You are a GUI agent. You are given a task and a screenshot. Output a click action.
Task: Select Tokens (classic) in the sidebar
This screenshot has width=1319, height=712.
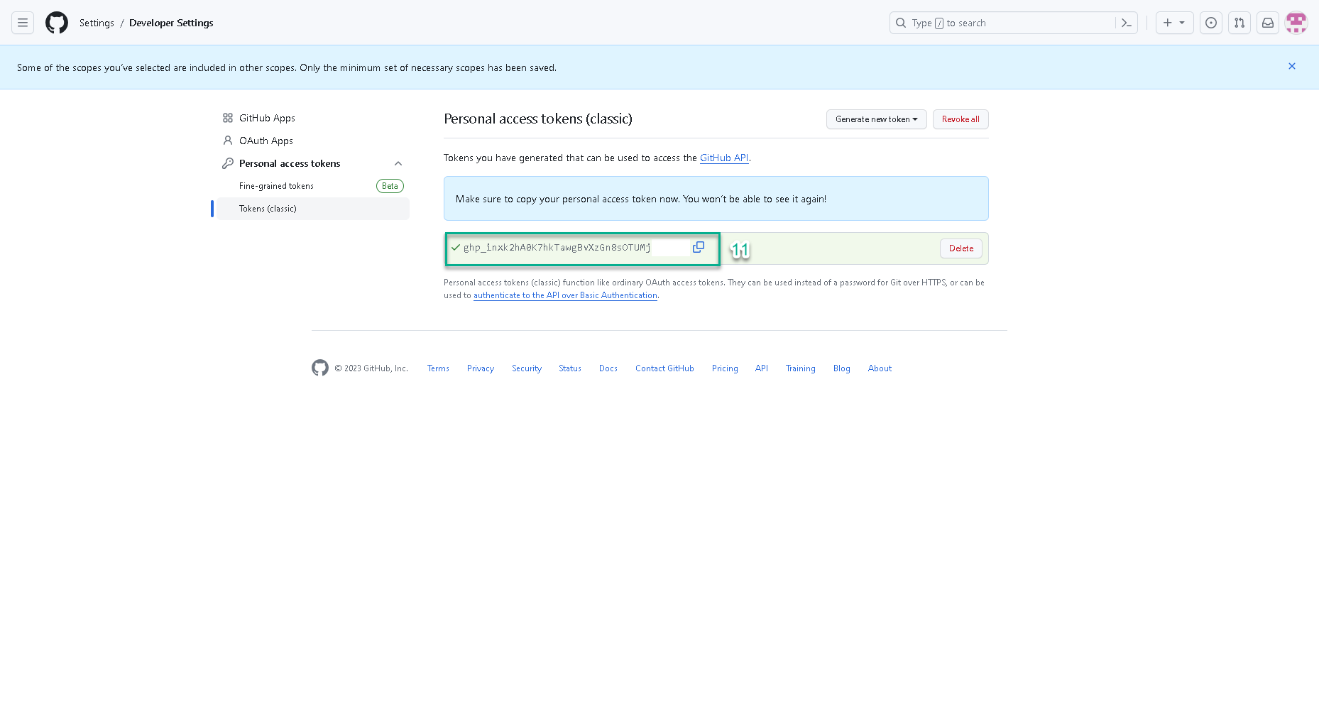click(x=268, y=209)
